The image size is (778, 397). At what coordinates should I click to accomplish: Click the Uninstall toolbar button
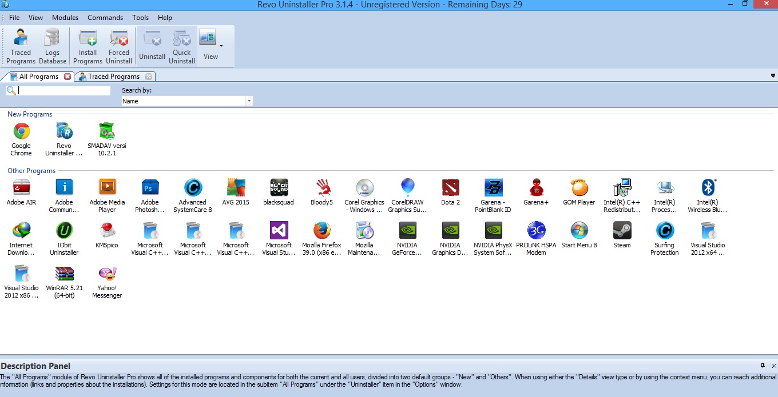click(152, 47)
